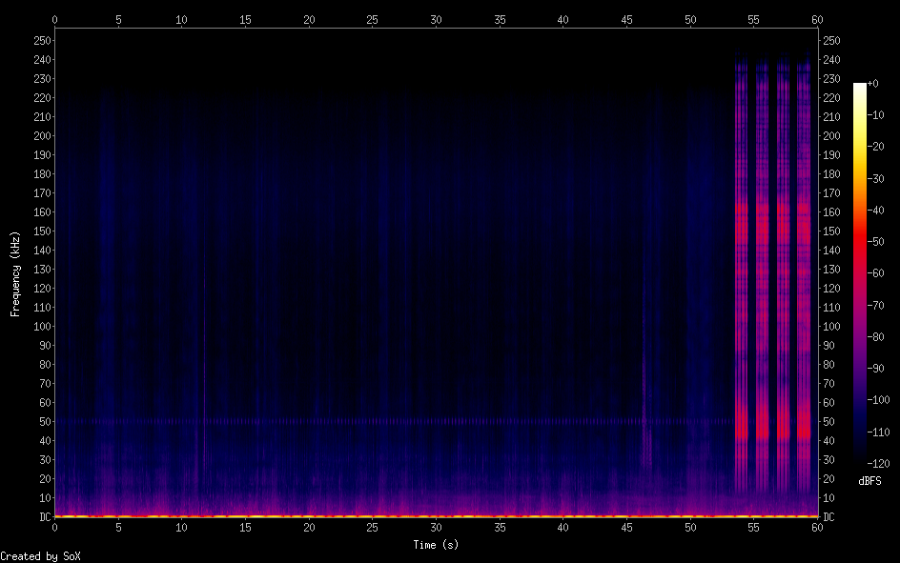900x563 pixels.
Task: Click the "Frequency (kHz)" axis label
Action: coord(15,272)
